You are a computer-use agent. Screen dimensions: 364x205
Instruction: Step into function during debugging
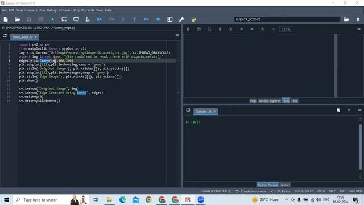point(123,19)
